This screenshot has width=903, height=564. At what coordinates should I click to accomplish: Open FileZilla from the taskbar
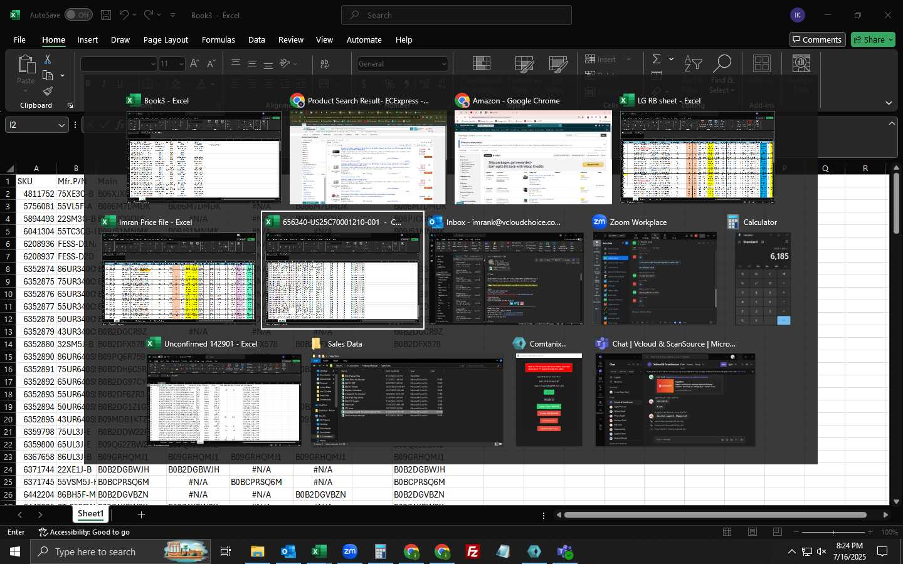click(x=473, y=551)
